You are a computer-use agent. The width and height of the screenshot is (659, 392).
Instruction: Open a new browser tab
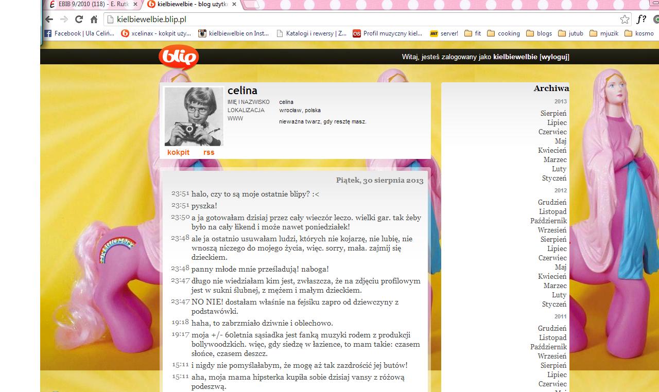(250, 5)
